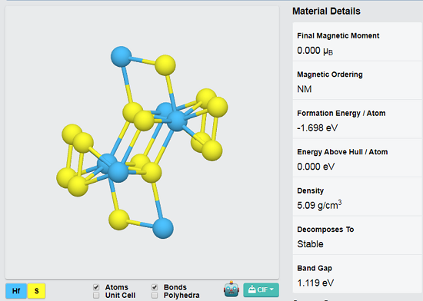Click the robot icon beside CIF button
The image size is (423, 301).
click(231, 289)
